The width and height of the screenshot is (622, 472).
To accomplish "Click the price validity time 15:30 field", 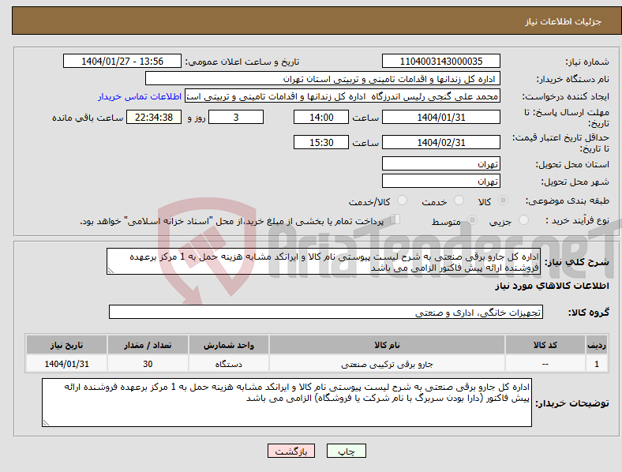I will pyautogui.click(x=321, y=142).
